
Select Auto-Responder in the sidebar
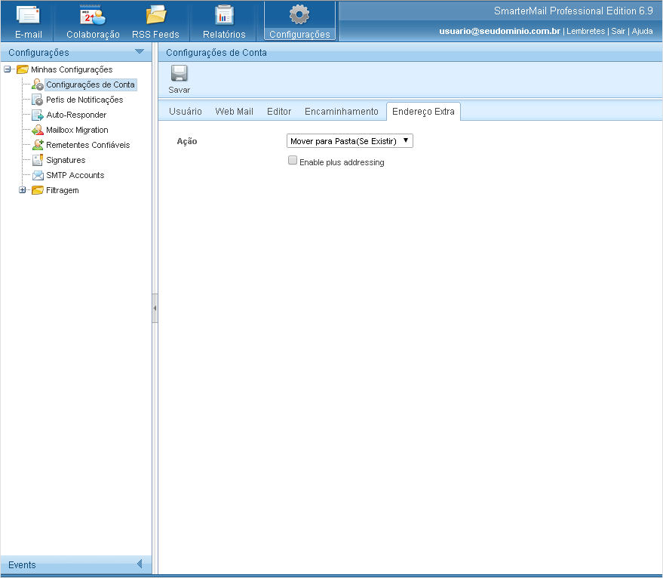point(76,115)
